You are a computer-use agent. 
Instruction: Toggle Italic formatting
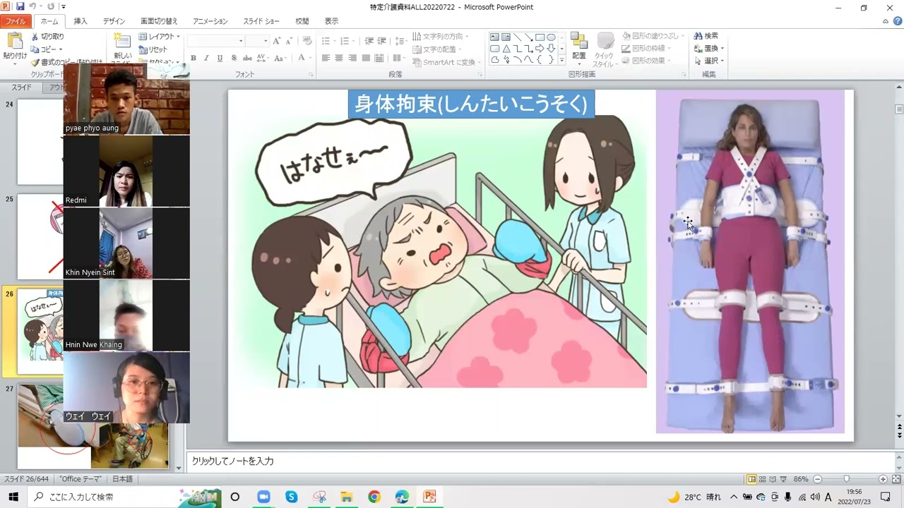point(206,59)
